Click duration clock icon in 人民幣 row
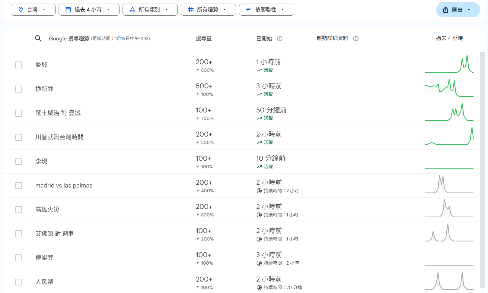The height and width of the screenshot is (293, 488). (259, 288)
